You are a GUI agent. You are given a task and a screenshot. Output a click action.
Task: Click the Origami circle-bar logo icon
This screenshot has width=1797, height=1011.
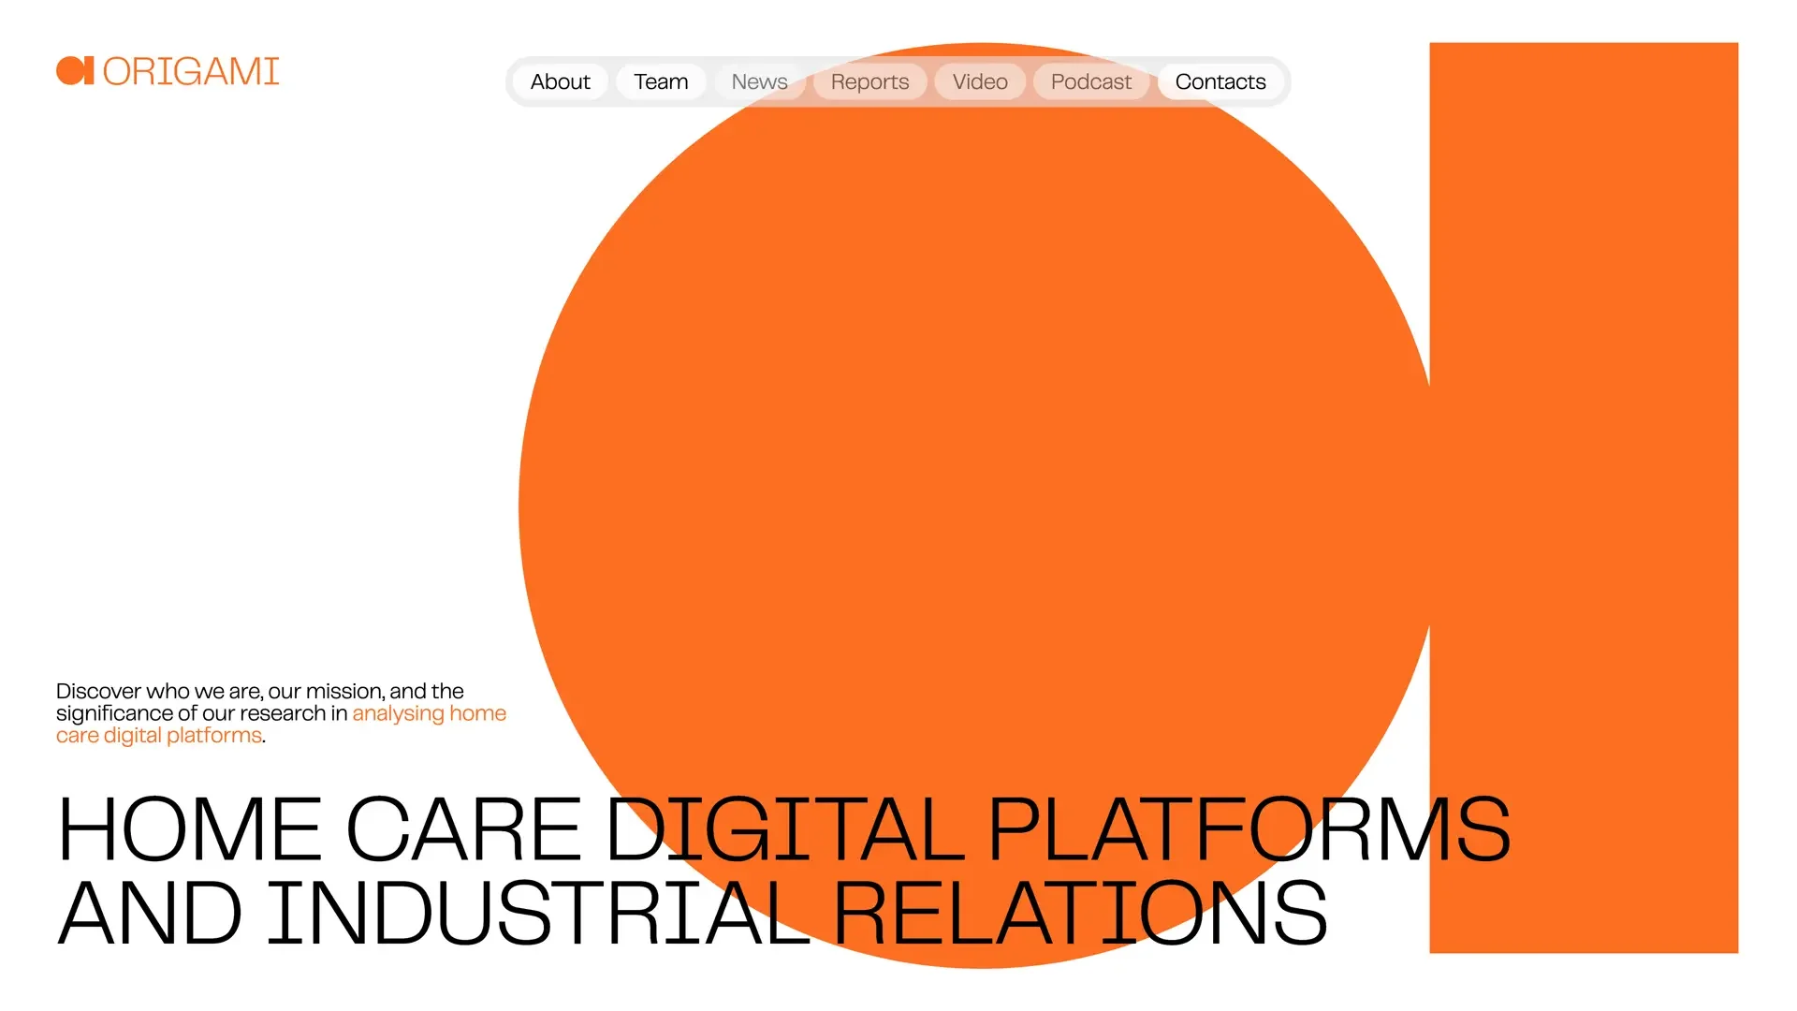pos(75,71)
